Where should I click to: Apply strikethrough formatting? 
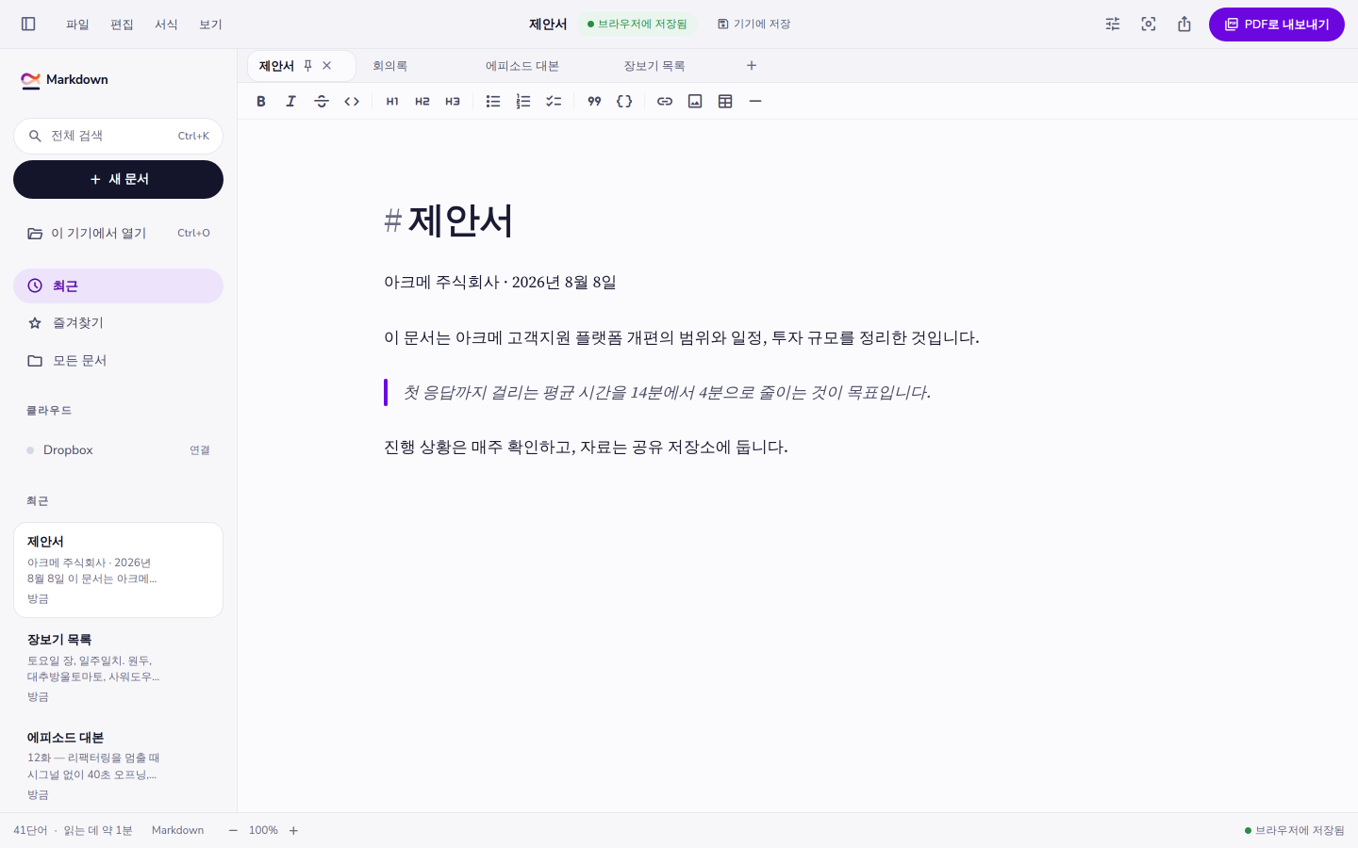pos(322,101)
